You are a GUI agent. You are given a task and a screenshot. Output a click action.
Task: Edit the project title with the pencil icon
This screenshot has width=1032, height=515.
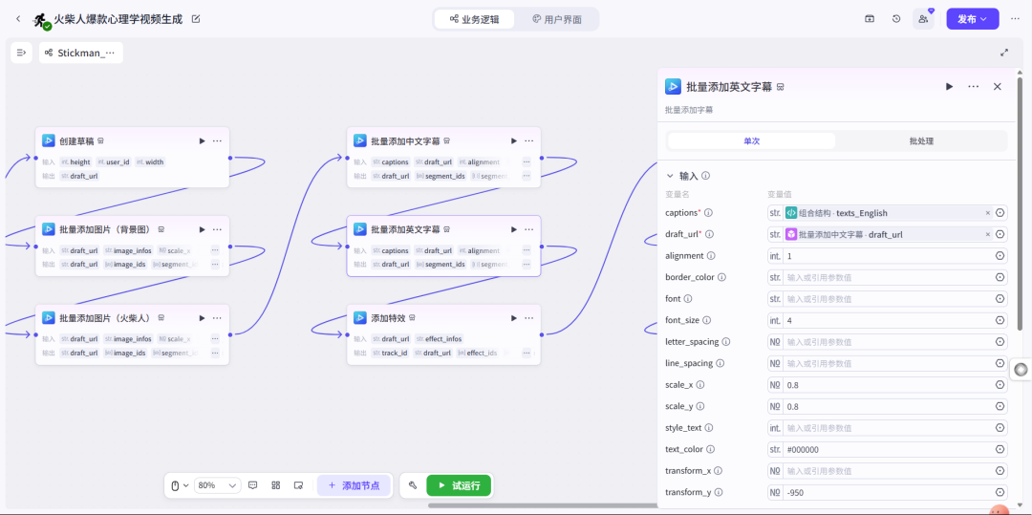coord(196,19)
